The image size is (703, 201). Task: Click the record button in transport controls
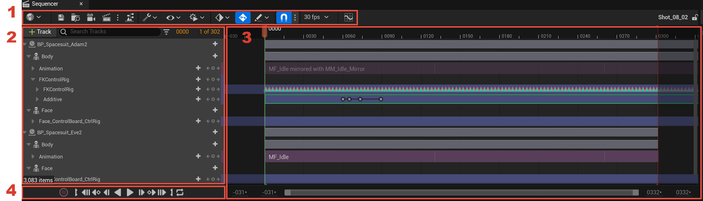point(63,192)
